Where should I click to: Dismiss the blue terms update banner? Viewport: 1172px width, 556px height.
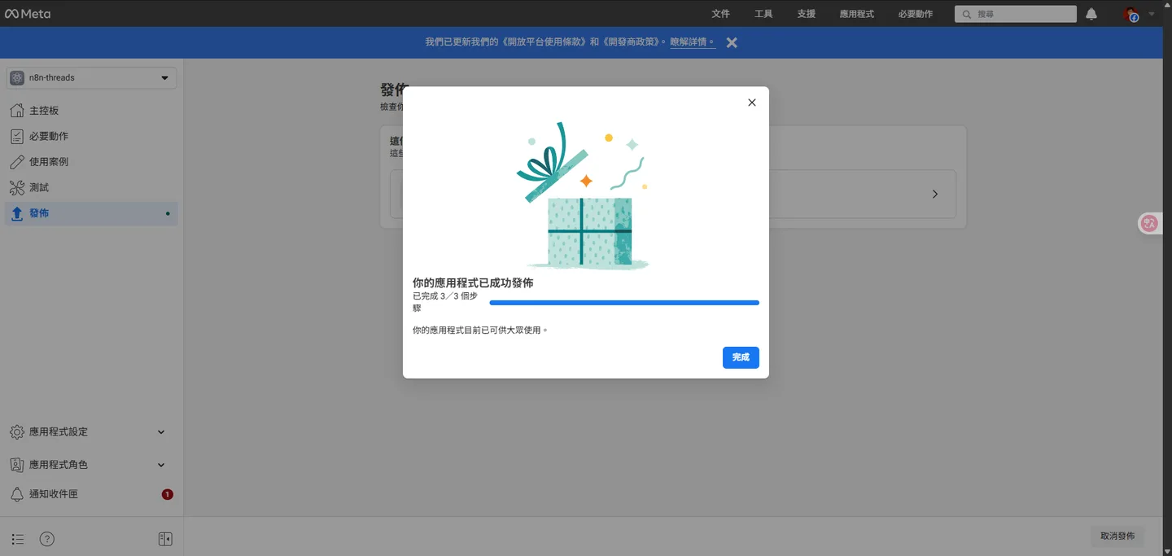(x=732, y=42)
